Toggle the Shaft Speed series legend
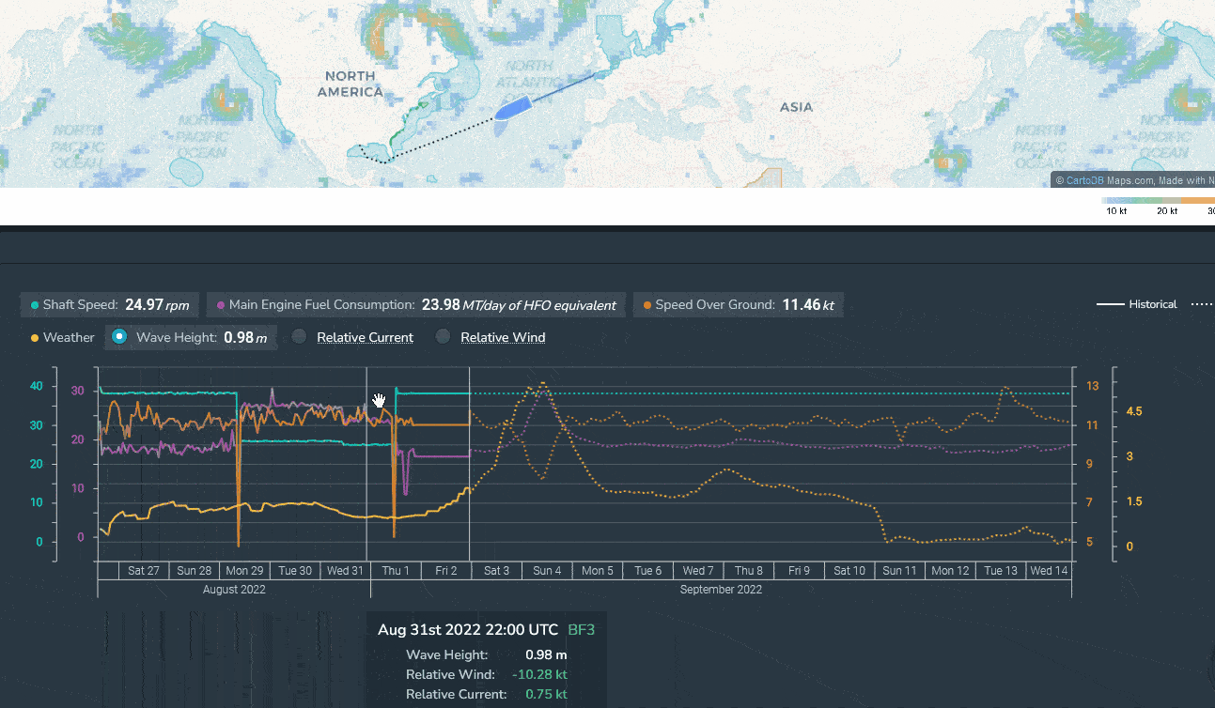This screenshot has height=708, width=1215. point(110,305)
